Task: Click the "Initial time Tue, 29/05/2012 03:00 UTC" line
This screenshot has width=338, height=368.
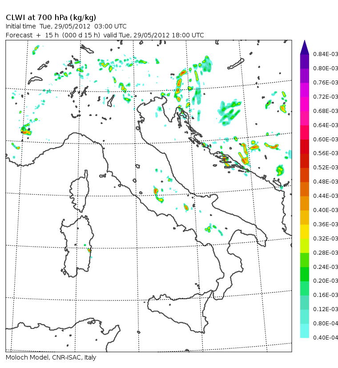Action: (66, 26)
